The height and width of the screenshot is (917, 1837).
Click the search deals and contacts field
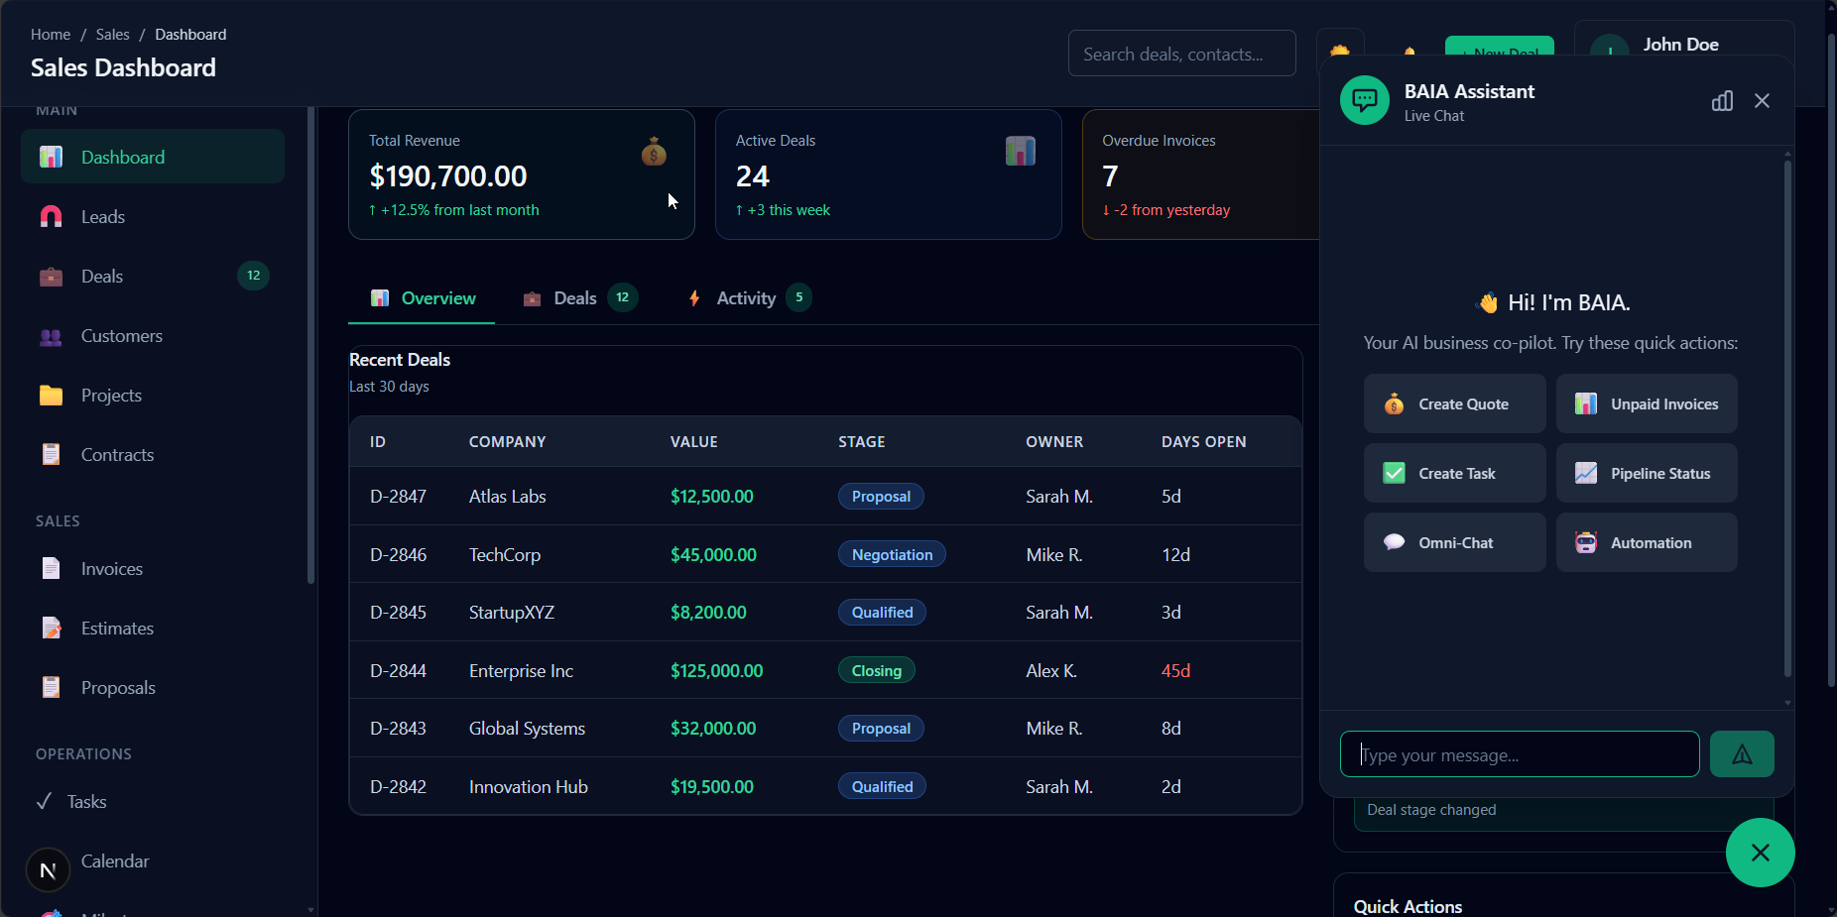click(1181, 54)
